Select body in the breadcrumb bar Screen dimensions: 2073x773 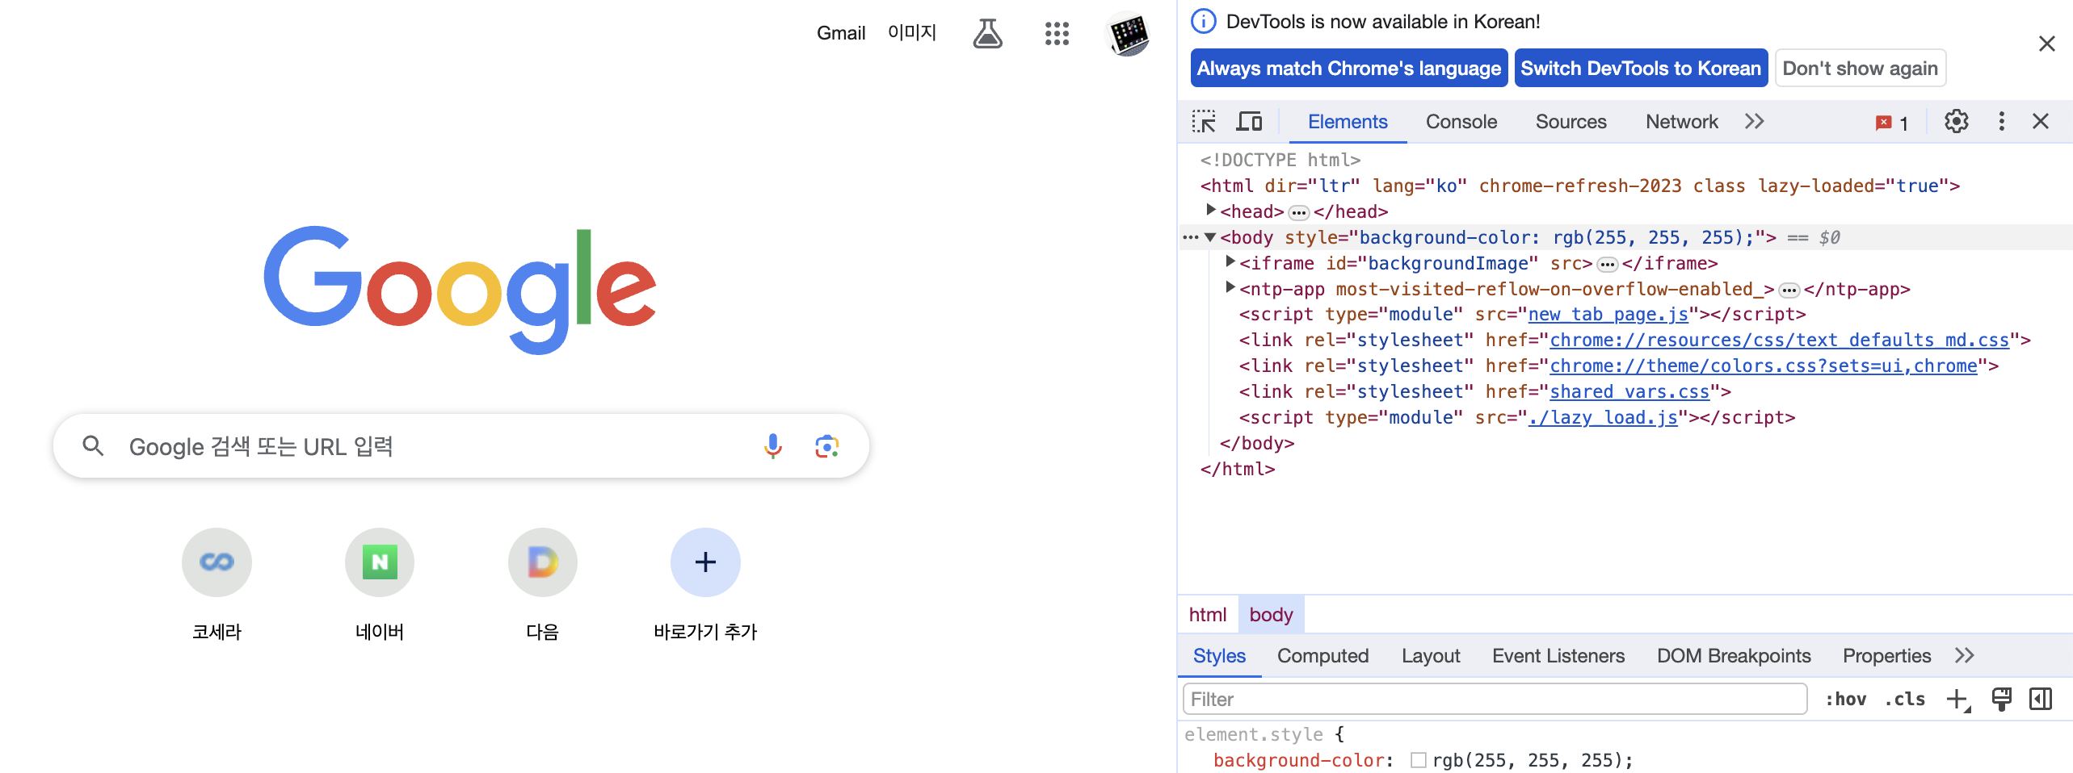pos(1271,615)
